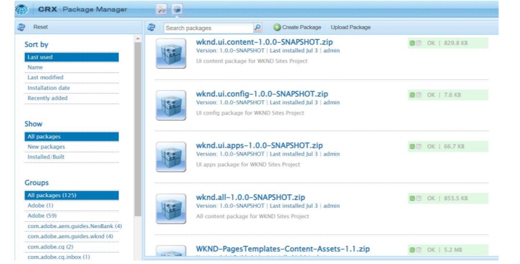Click the wknd.all package cube icon
This screenshot has width=520, height=264.
(x=171, y=209)
